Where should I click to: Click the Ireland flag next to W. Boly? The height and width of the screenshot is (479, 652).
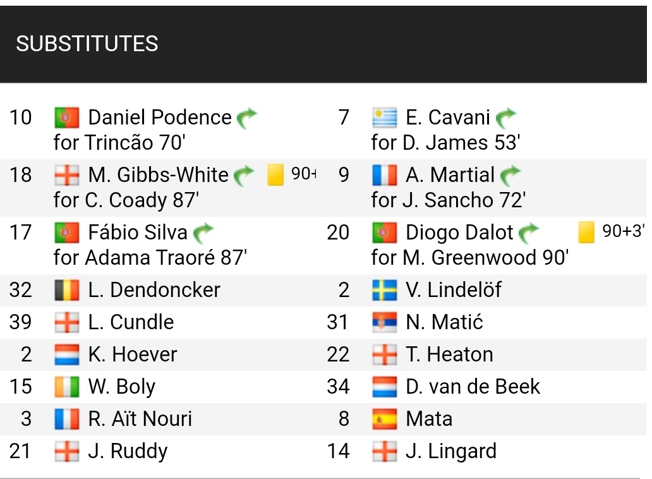[66, 387]
